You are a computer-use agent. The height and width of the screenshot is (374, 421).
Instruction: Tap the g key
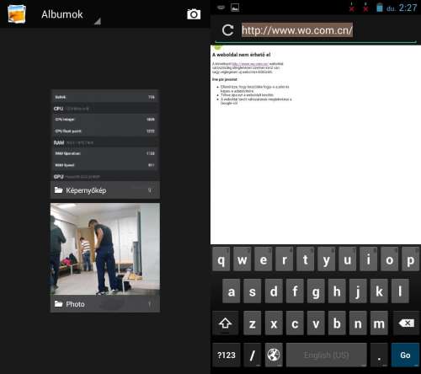point(316,291)
